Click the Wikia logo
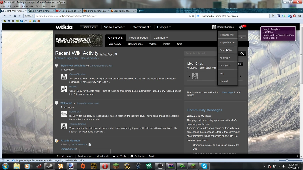303x170 pixels. coord(64,27)
